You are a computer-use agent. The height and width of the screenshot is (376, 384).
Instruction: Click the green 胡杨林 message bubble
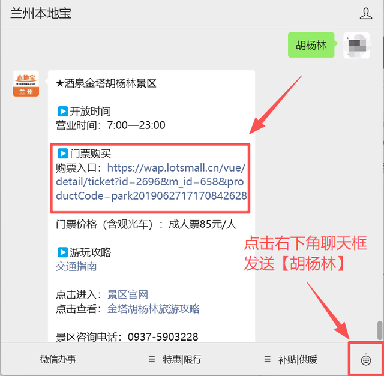311,45
